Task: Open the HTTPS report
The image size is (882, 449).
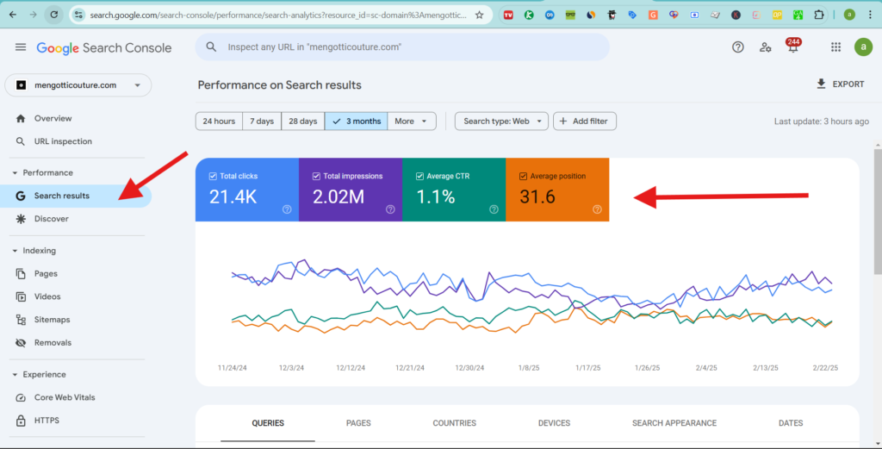Action: pos(76,421)
